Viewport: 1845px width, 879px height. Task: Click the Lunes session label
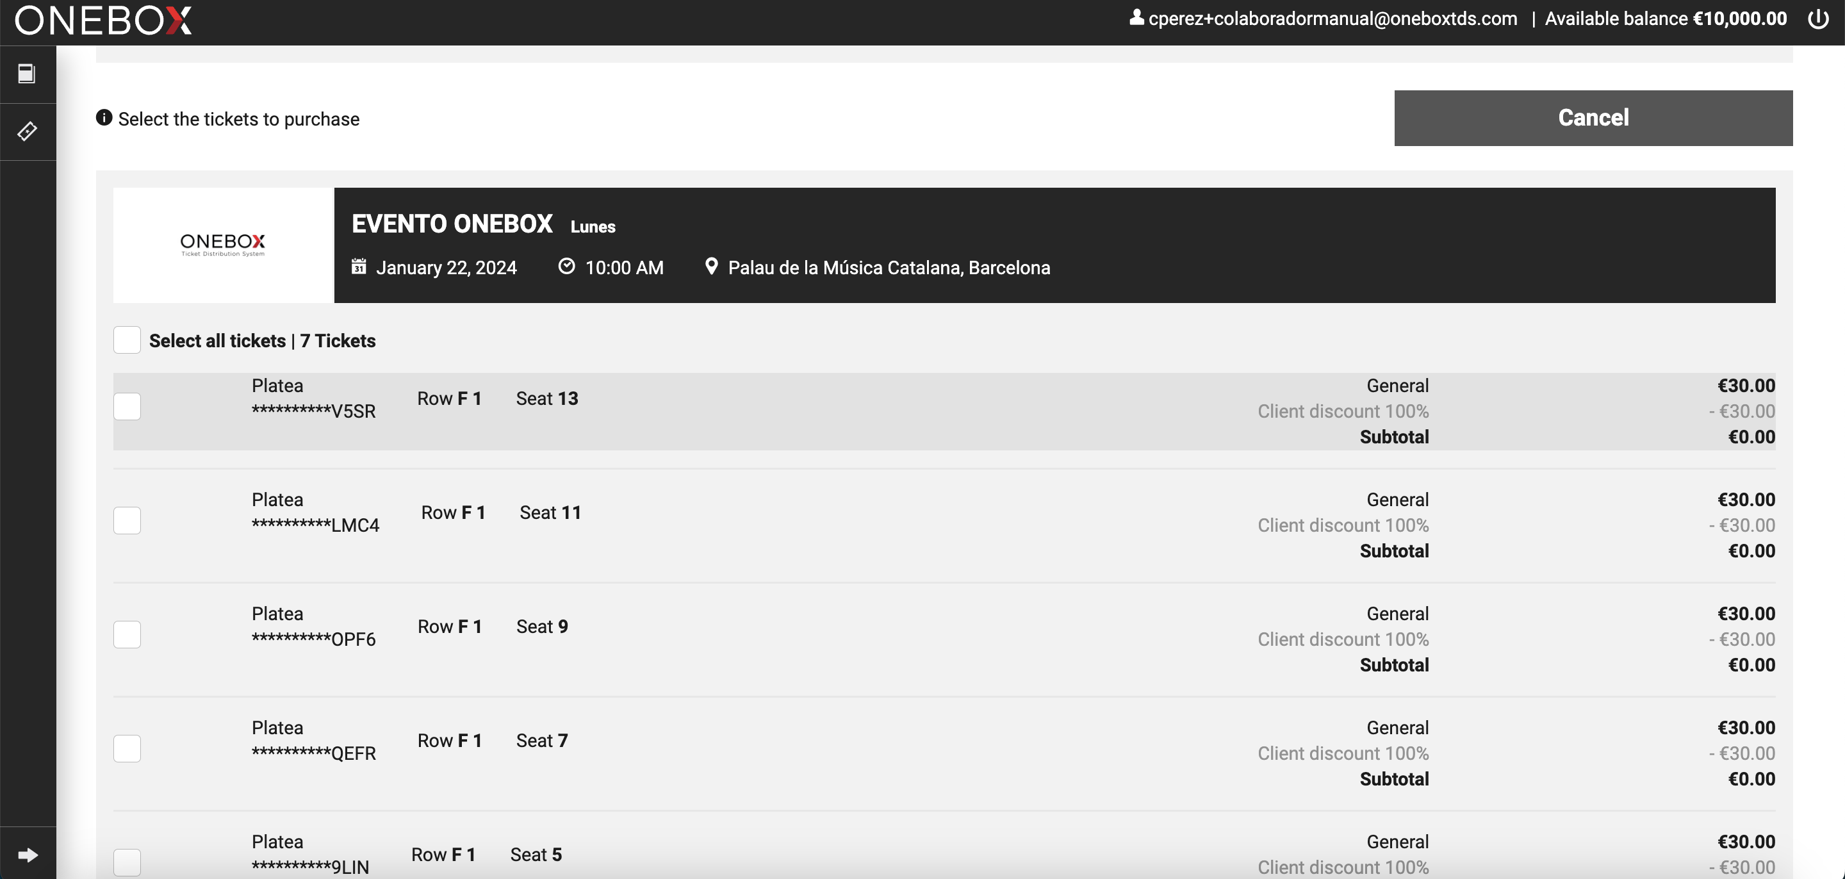pyautogui.click(x=593, y=226)
